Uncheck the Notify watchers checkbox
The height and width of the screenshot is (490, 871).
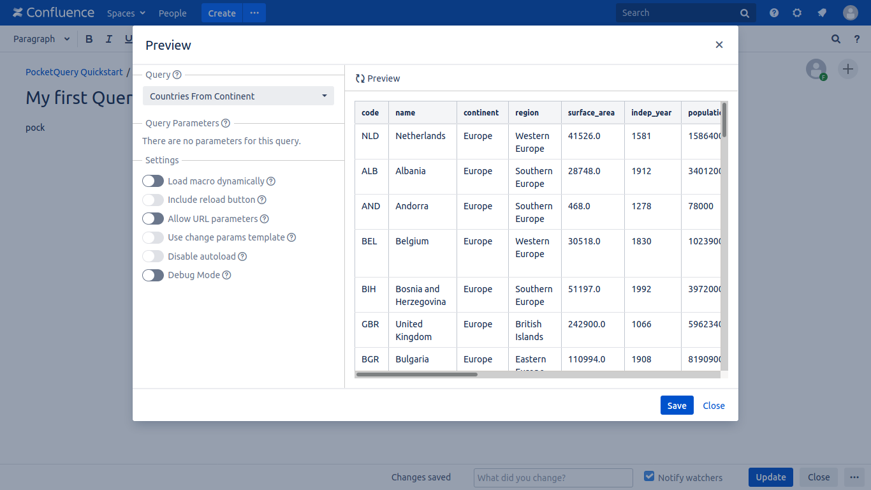point(649,477)
